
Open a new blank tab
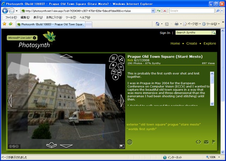point(89,25)
